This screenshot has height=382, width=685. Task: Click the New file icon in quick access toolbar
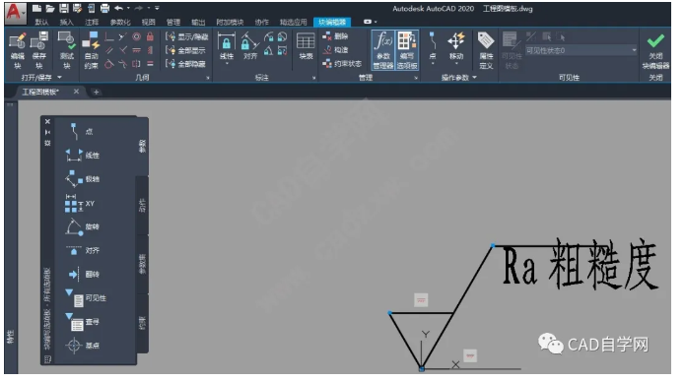click(36, 8)
